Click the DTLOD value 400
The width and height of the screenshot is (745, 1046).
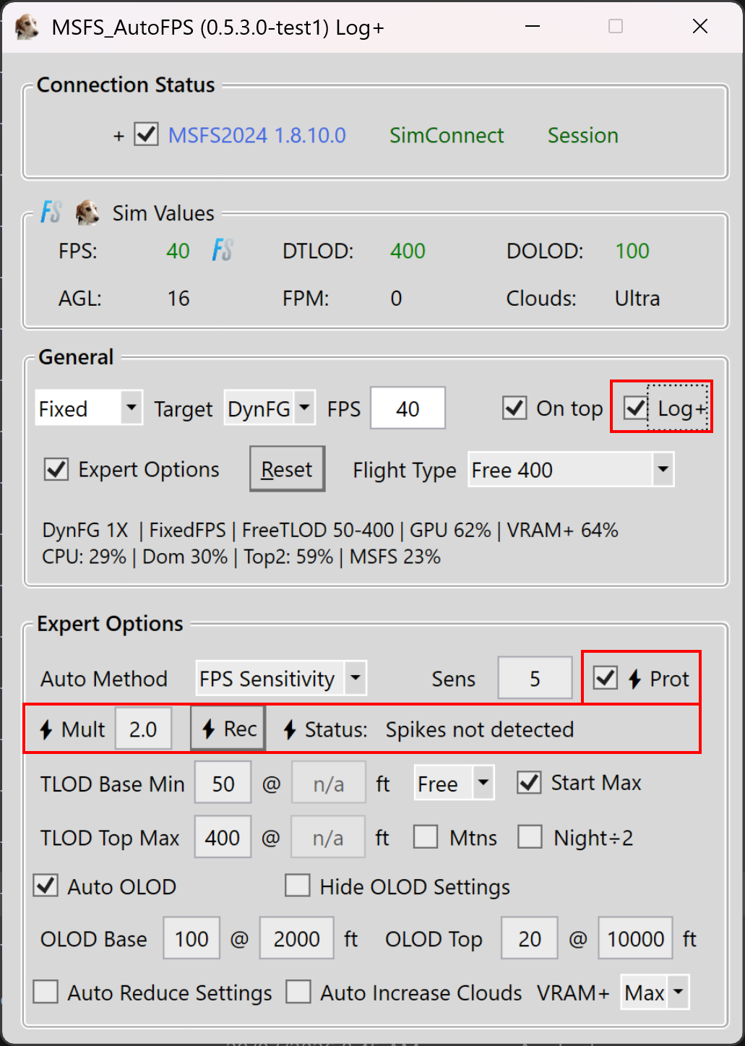coord(408,251)
